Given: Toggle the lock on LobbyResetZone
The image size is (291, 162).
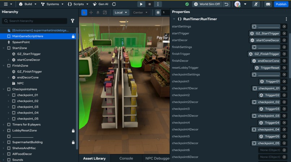Looking at the screenshot, I should coord(73,131).
